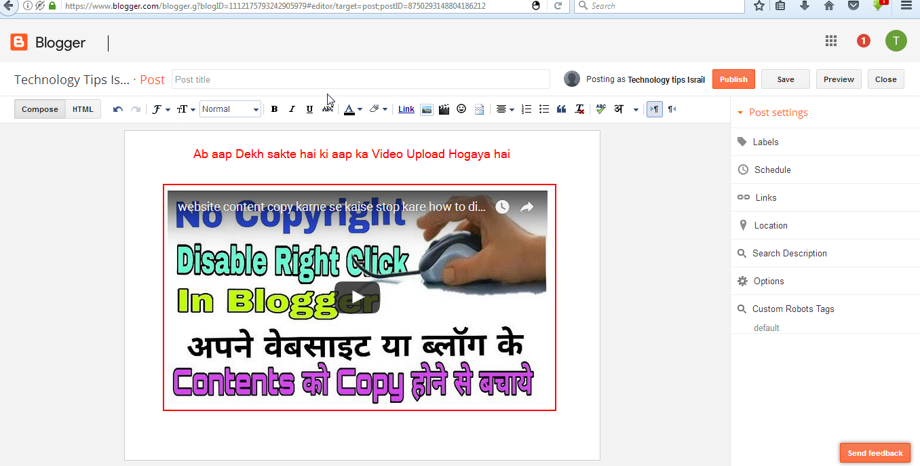Set left-to-right text direction

[x=655, y=109]
